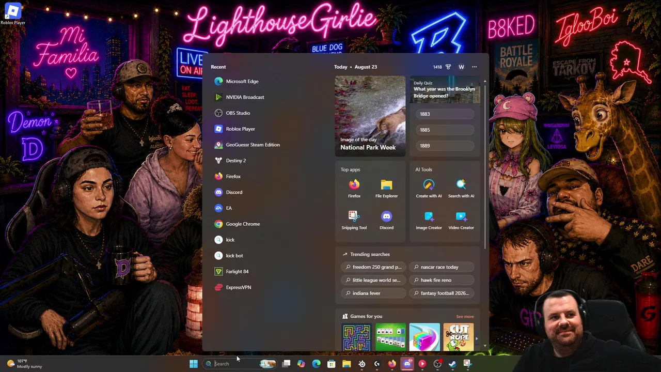Choose 1883 as the Daily Quiz answer
Image resolution: width=661 pixels, height=372 pixels.
[x=445, y=114]
